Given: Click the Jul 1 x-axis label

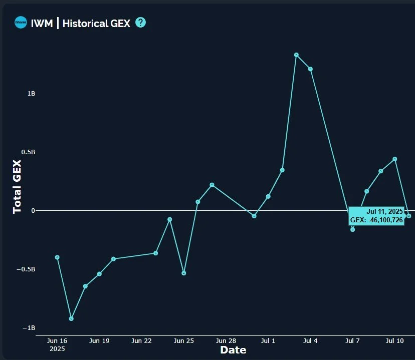Looking at the screenshot, I should tap(268, 340).
